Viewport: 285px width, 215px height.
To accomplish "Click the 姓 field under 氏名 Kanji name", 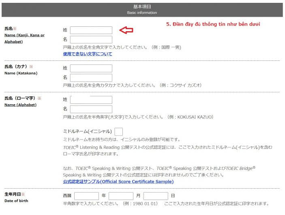I will [91, 30].
